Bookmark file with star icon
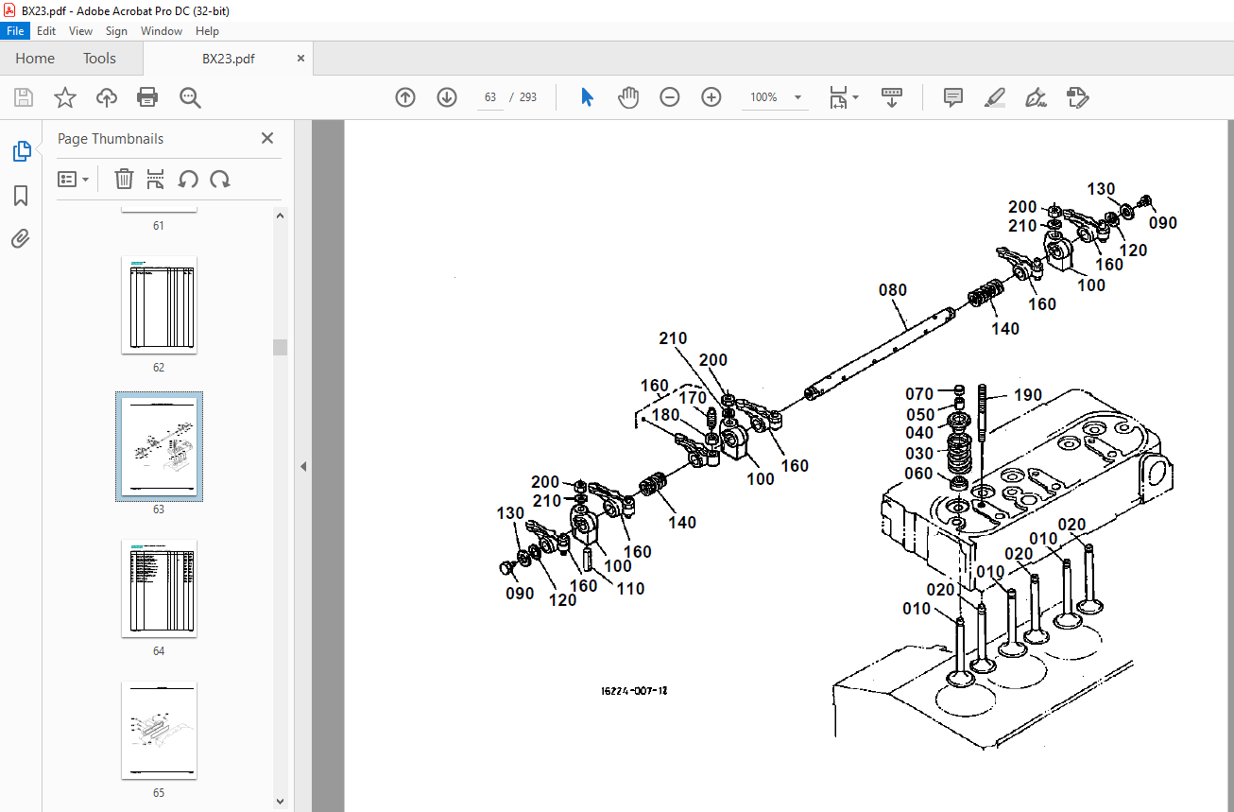 pyautogui.click(x=65, y=97)
